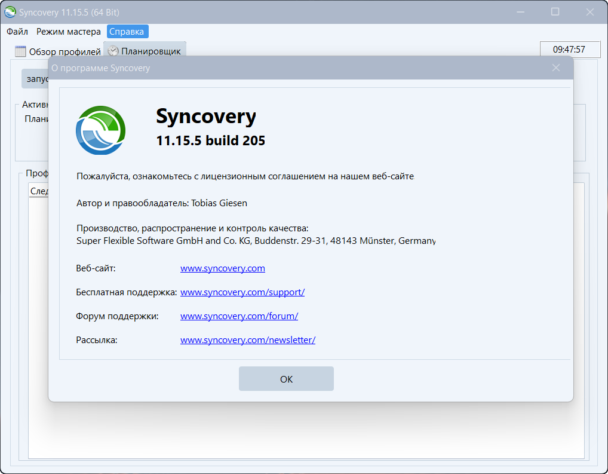Switch to the Обзор профилей tab

tap(58, 51)
